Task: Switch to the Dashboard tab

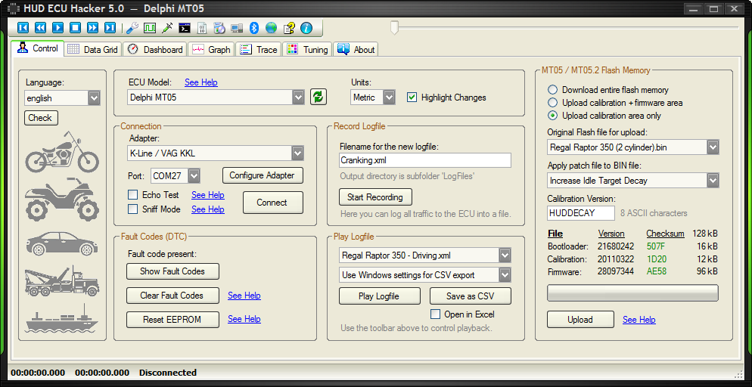Action: click(x=155, y=49)
